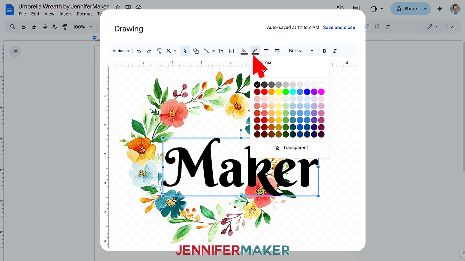The height and width of the screenshot is (261, 465).
Task: Toggle italic in Drawing toolbar
Action: [x=335, y=51]
